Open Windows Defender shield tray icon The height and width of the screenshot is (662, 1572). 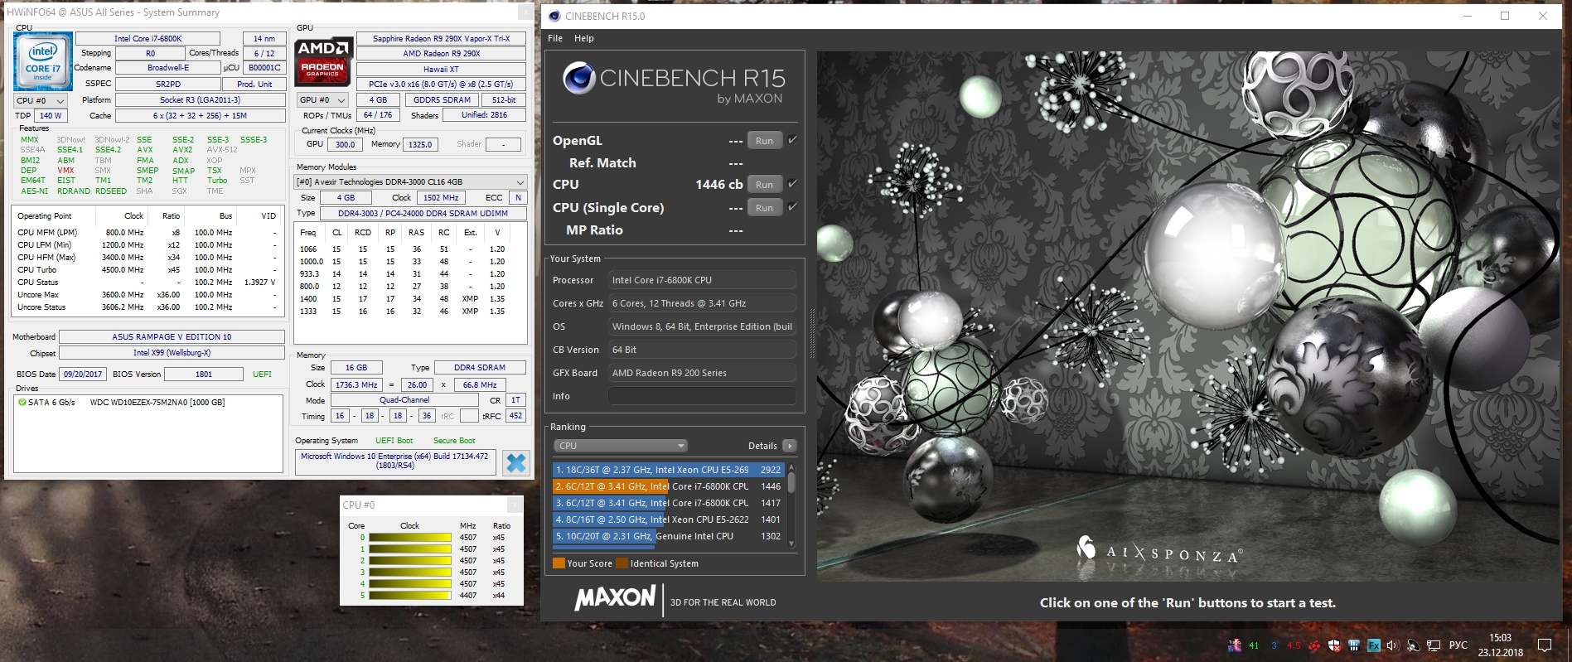click(x=1334, y=645)
